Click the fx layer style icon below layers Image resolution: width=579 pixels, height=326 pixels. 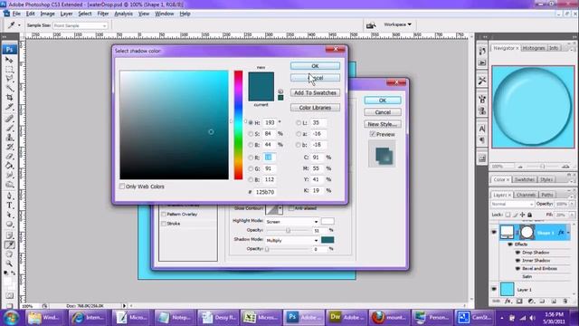click(x=508, y=302)
